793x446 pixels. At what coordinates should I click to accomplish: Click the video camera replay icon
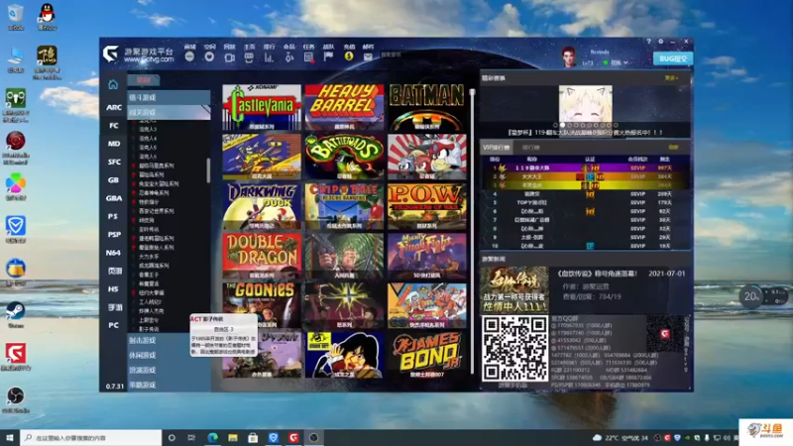[229, 57]
